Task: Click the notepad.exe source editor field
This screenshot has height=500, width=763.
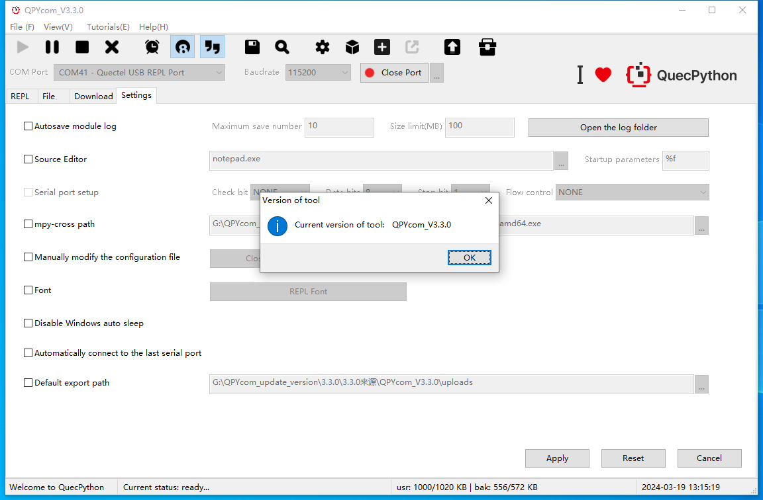Action: [x=381, y=161]
